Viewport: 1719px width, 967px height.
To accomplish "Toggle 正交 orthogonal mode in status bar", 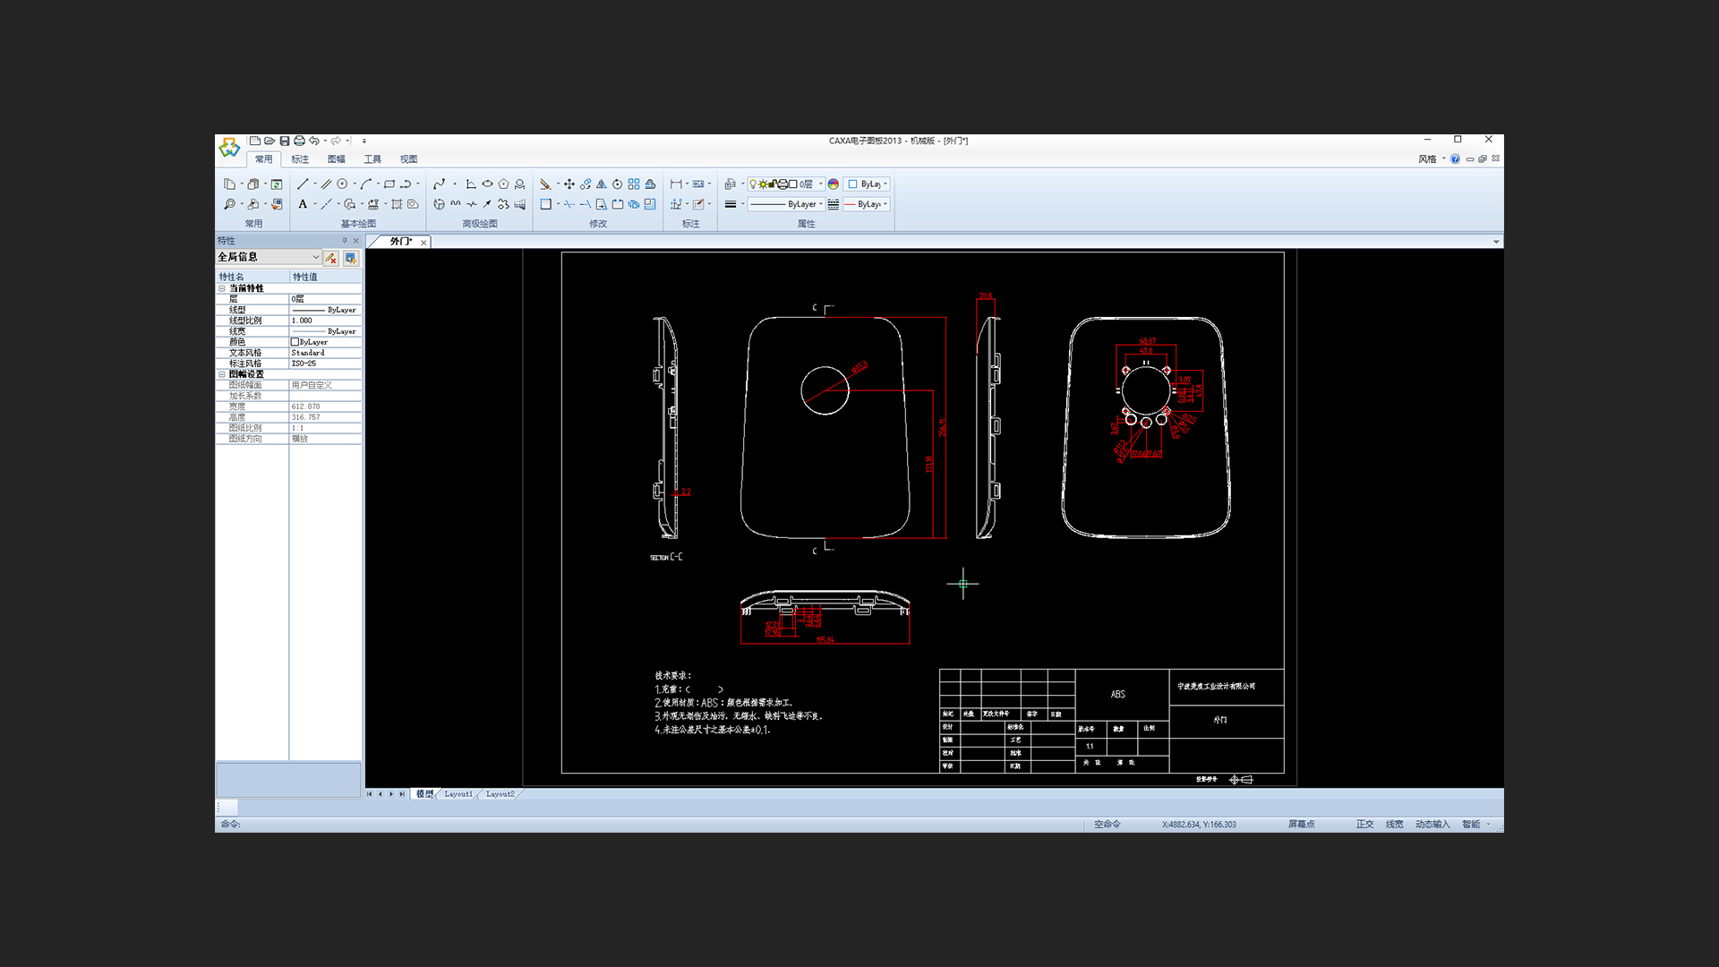I will click(x=1364, y=824).
